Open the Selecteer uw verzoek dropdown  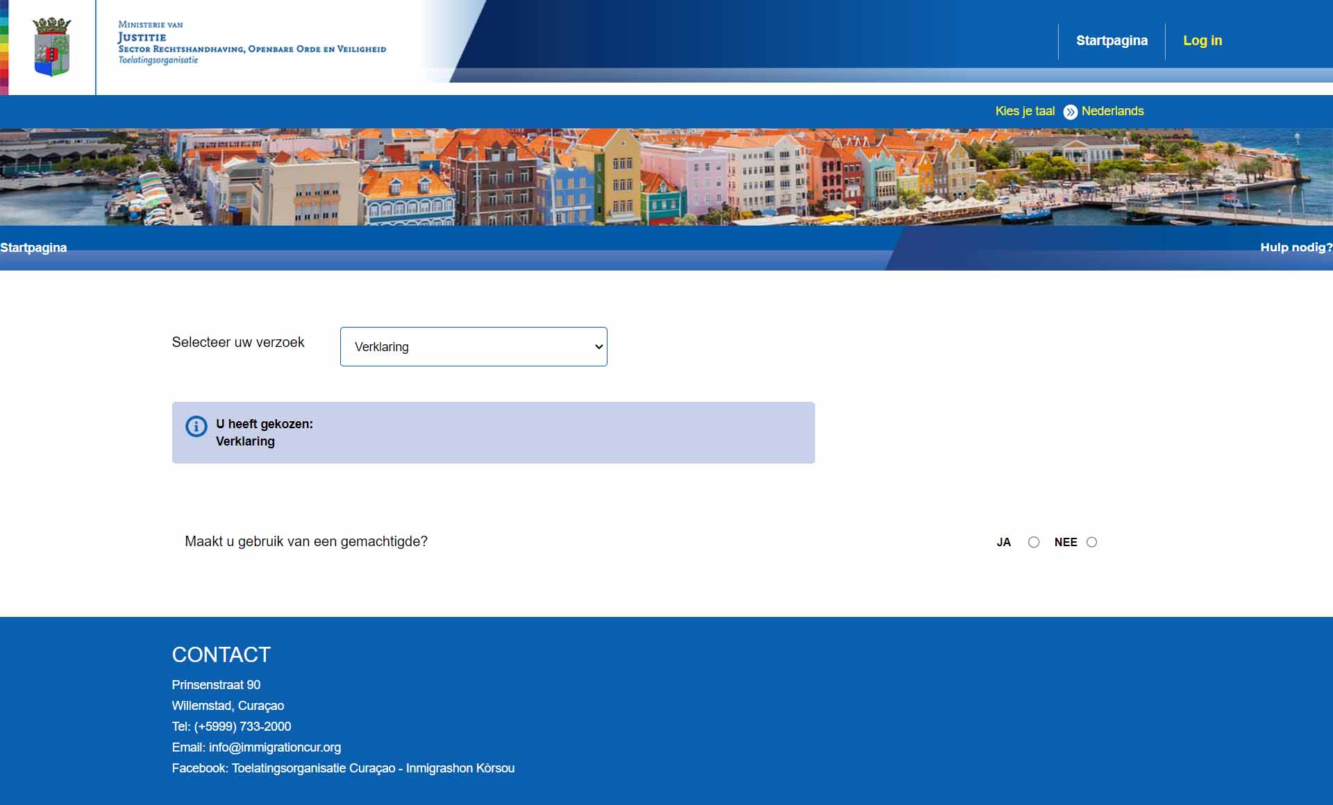coord(473,346)
